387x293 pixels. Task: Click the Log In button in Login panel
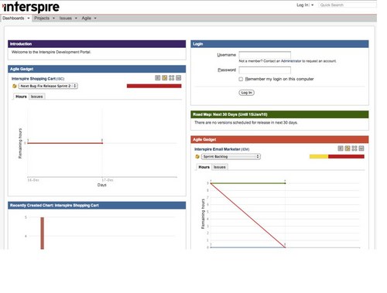[247, 93]
